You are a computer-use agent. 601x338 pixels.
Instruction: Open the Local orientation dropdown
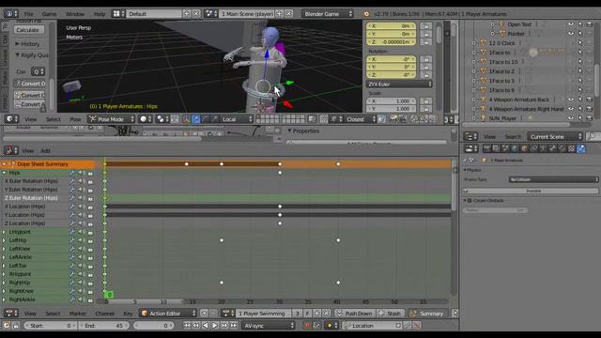(x=237, y=119)
